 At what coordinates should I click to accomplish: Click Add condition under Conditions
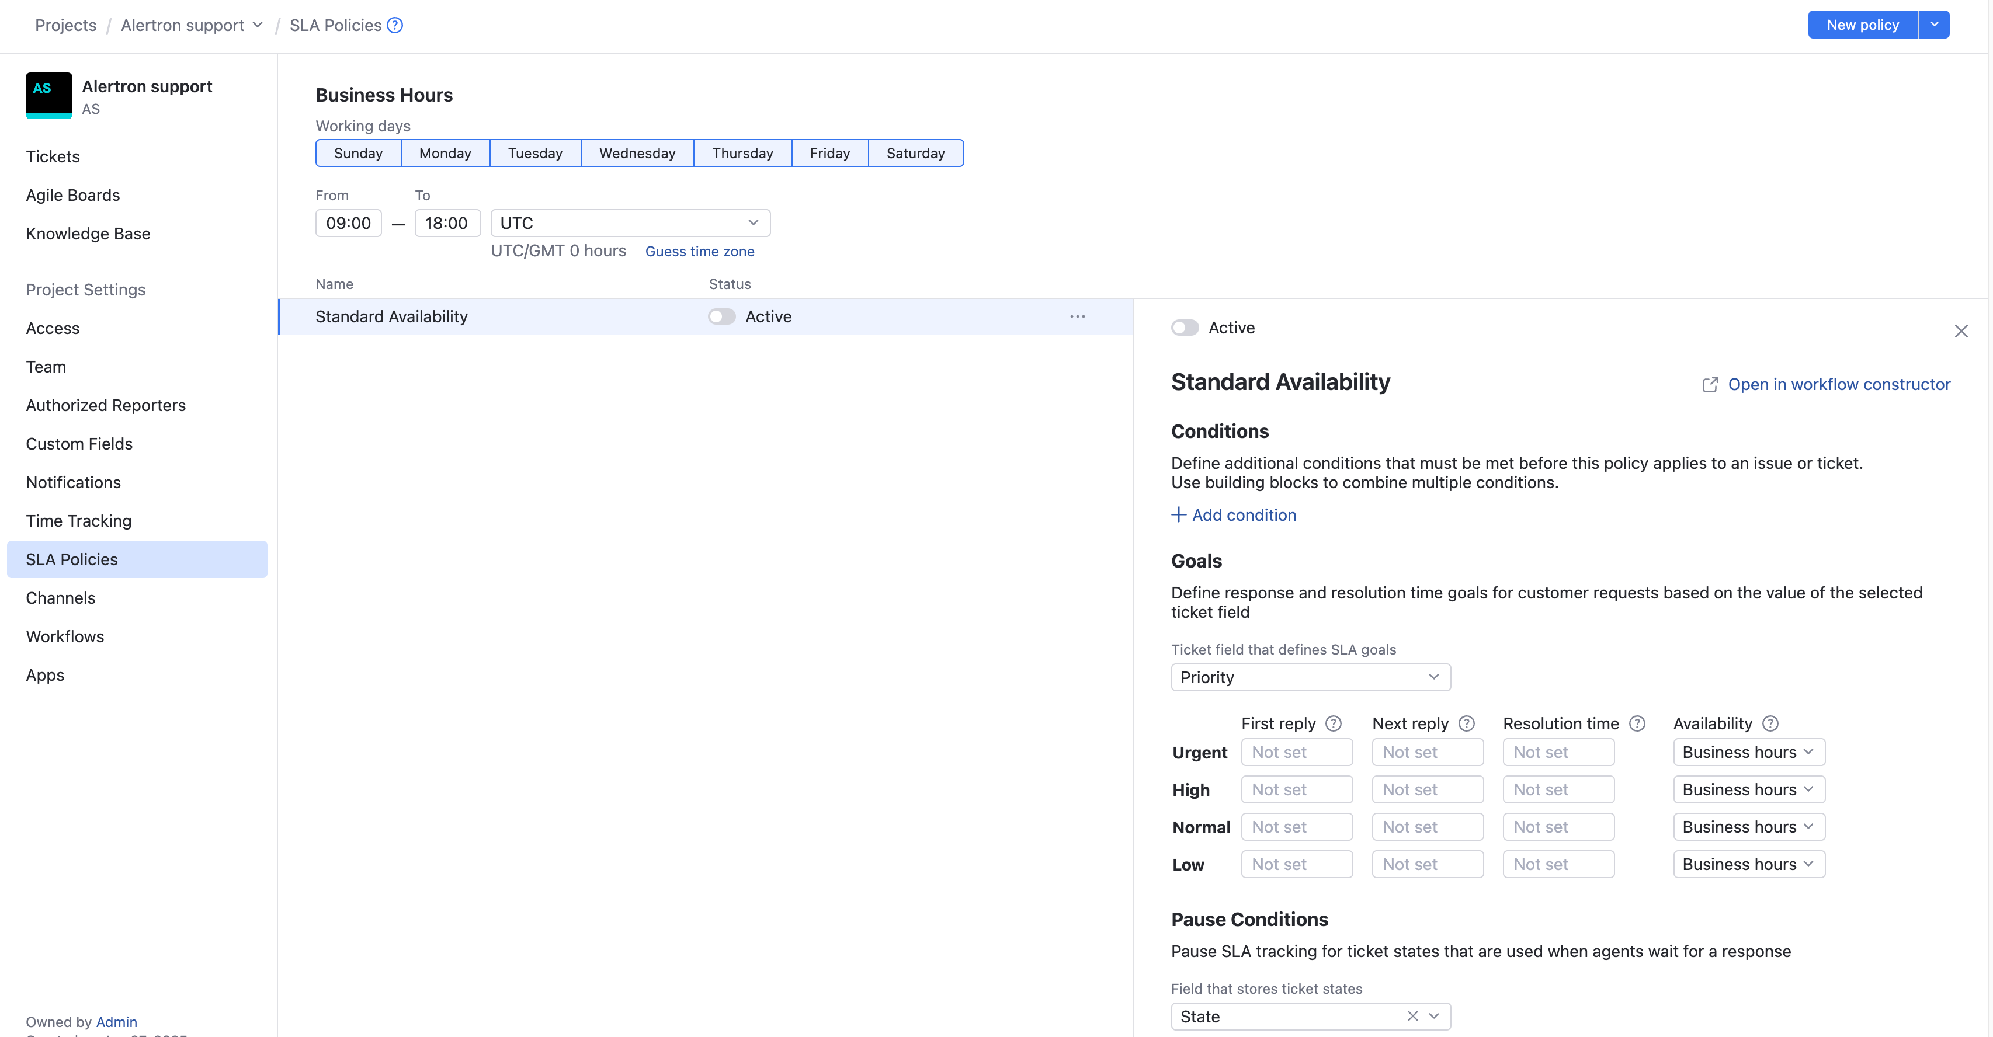[1233, 514]
